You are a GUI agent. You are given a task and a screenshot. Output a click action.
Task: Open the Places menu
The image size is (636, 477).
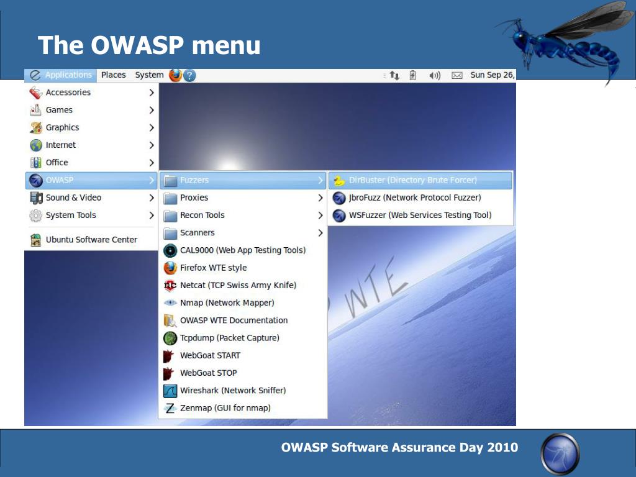[x=113, y=75]
